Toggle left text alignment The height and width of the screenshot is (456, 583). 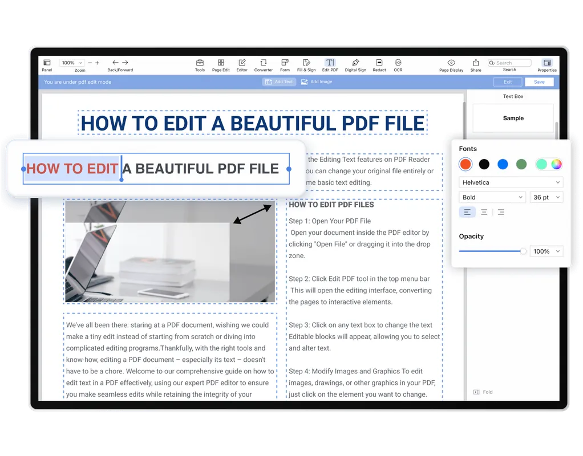[467, 211]
